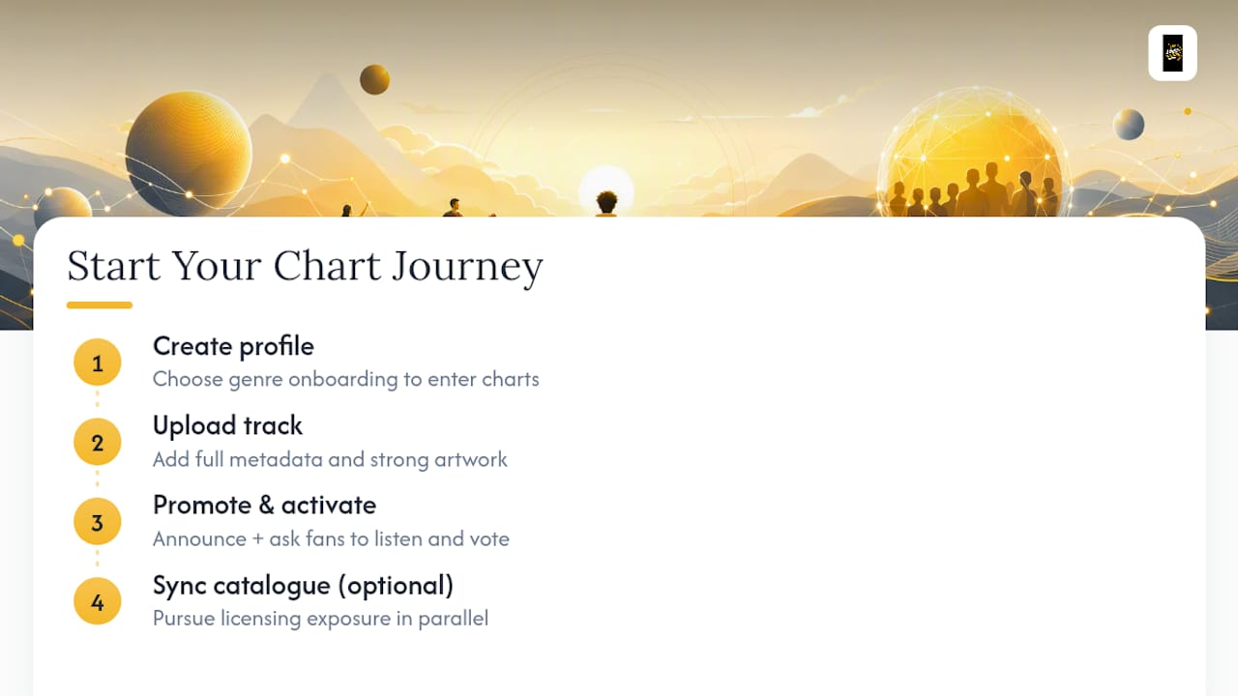The image size is (1238, 696).
Task: Select the step 2 numbered circle
Action: click(x=97, y=443)
